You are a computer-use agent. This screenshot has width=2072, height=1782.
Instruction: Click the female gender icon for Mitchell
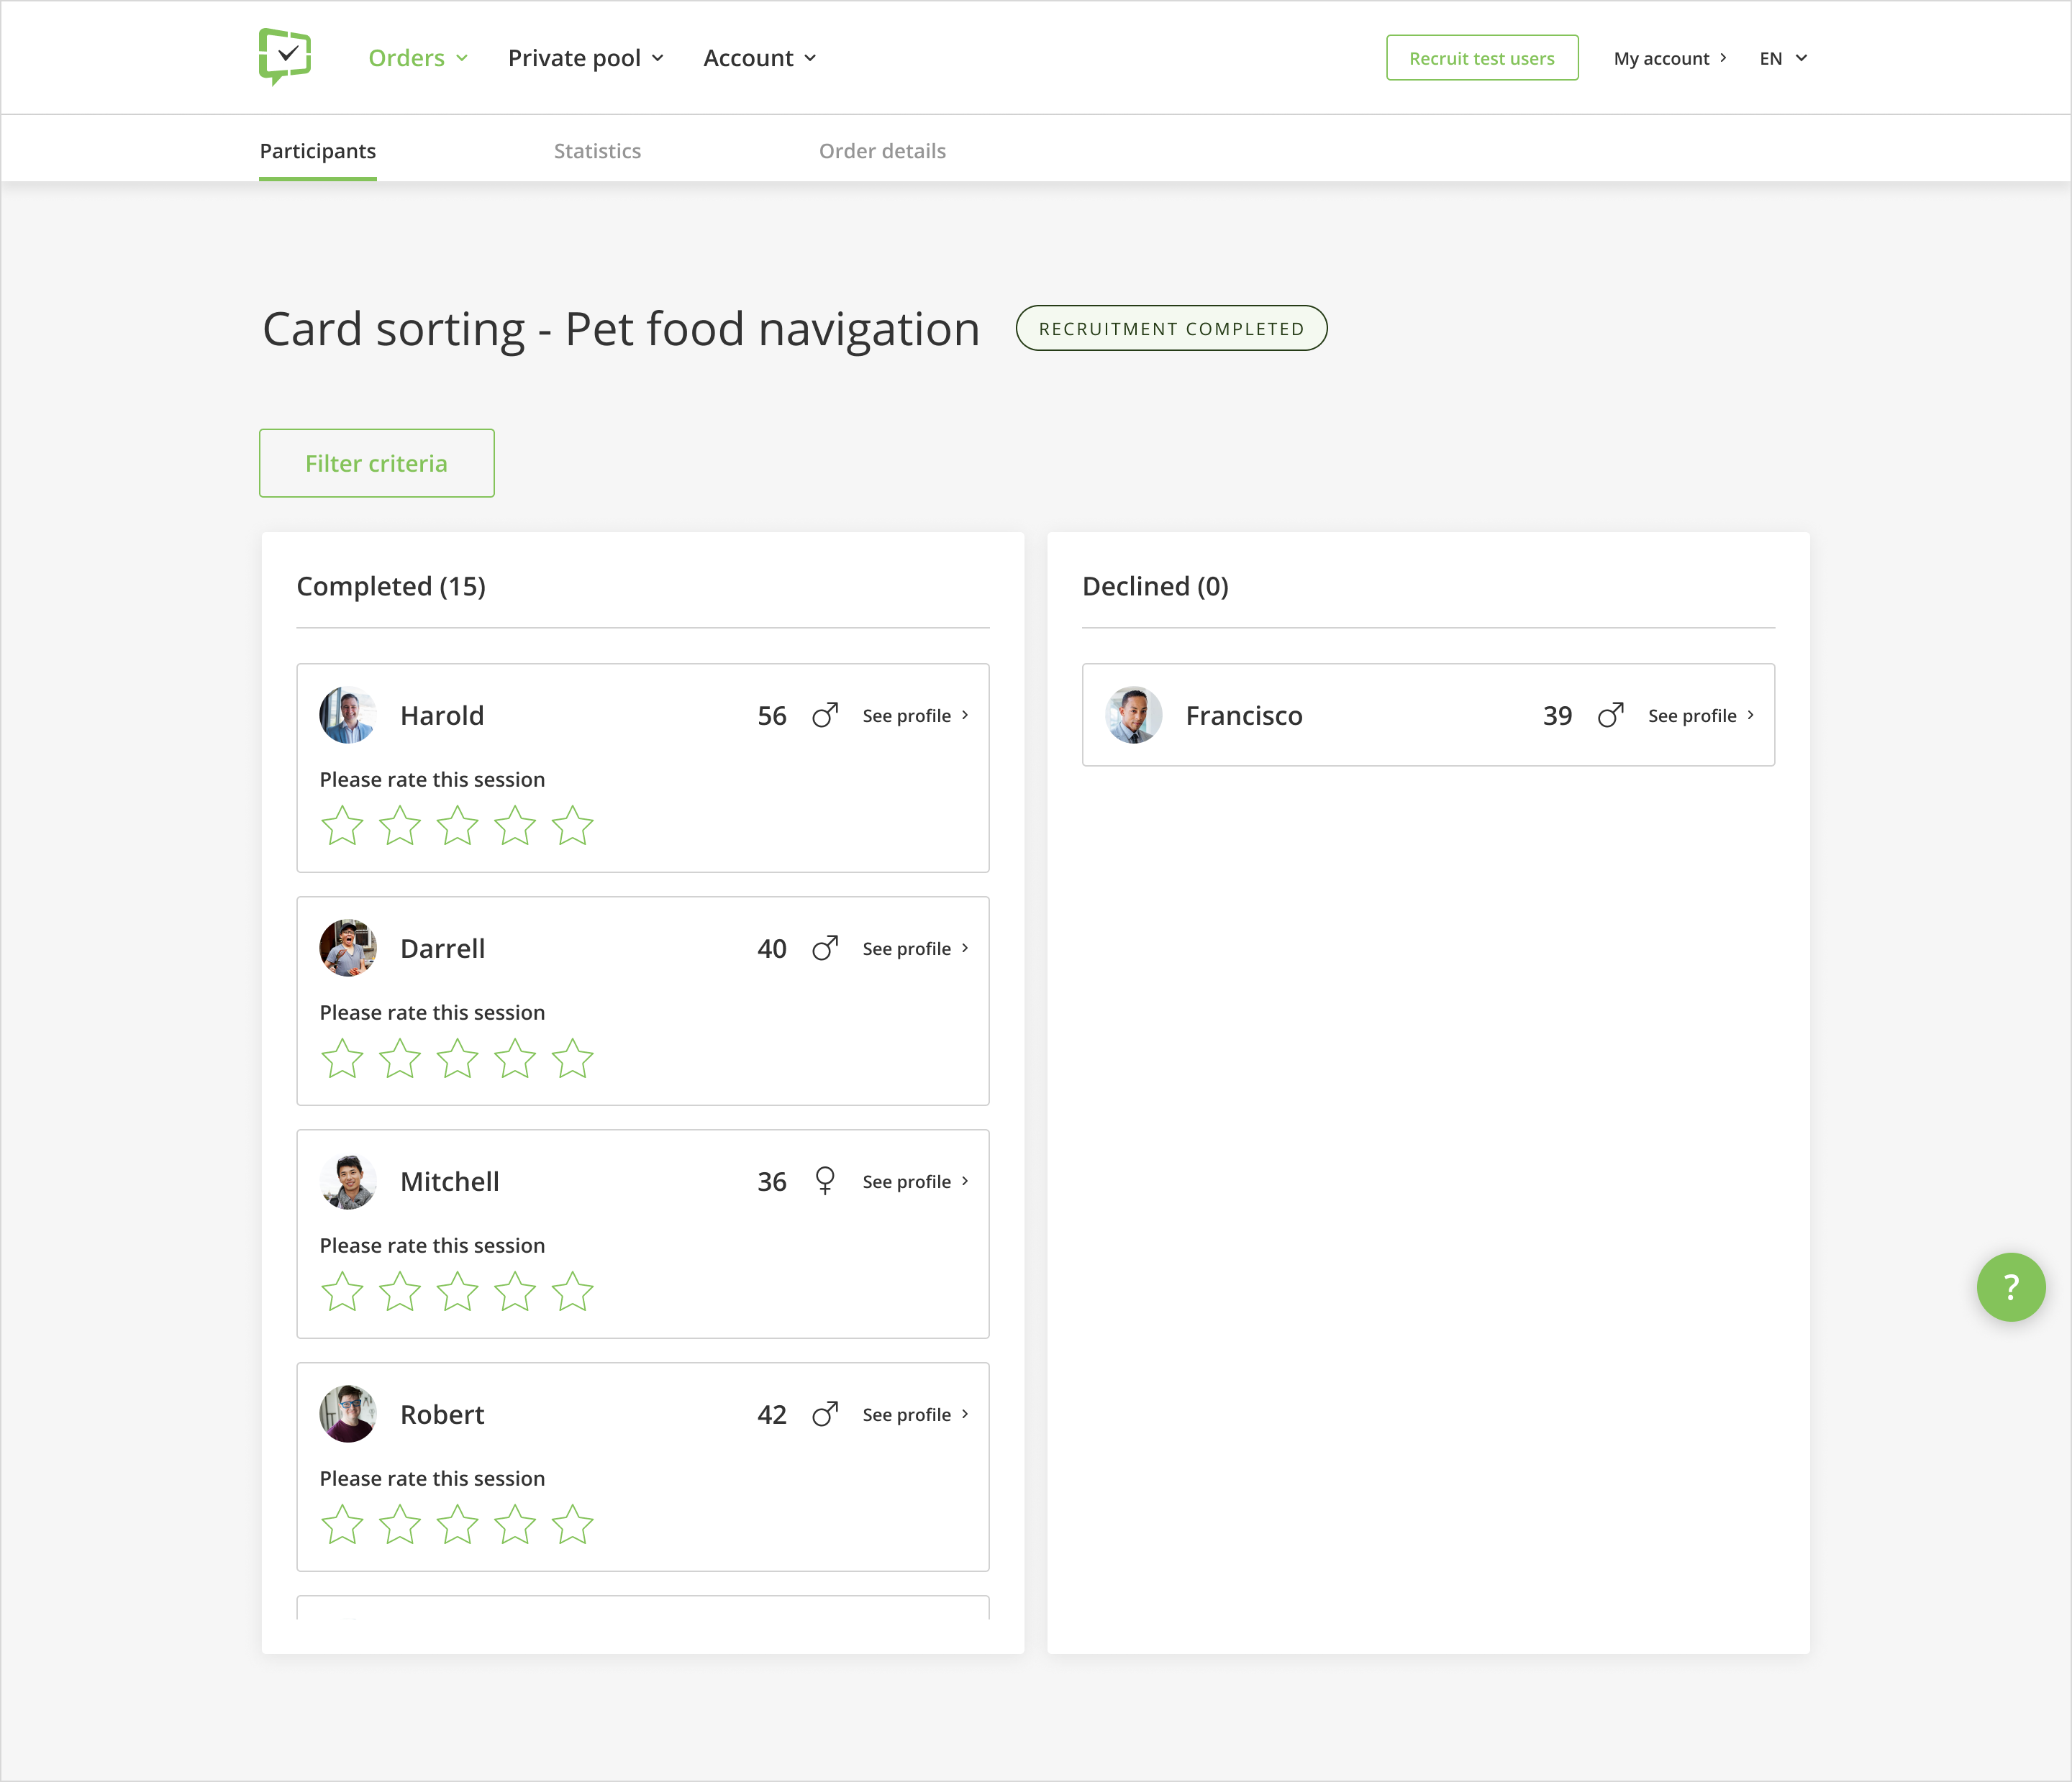(x=824, y=1182)
